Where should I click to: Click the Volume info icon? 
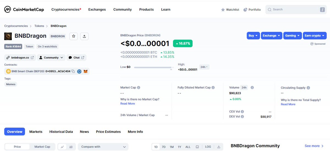pos(252,87)
